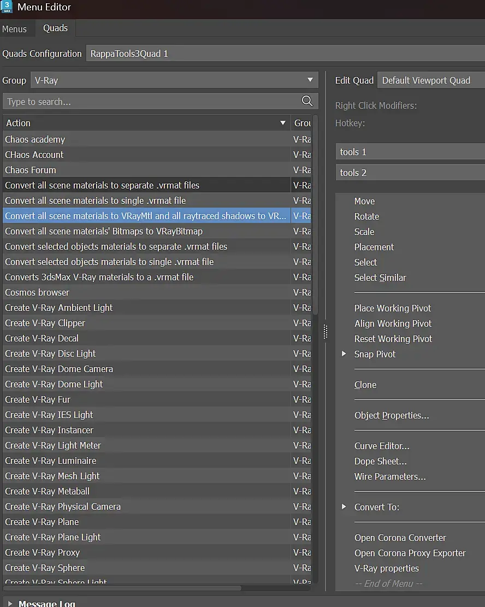Select the Create V-Ray IES Light row
Image resolution: width=485 pixels, height=607 pixels.
[x=157, y=415]
